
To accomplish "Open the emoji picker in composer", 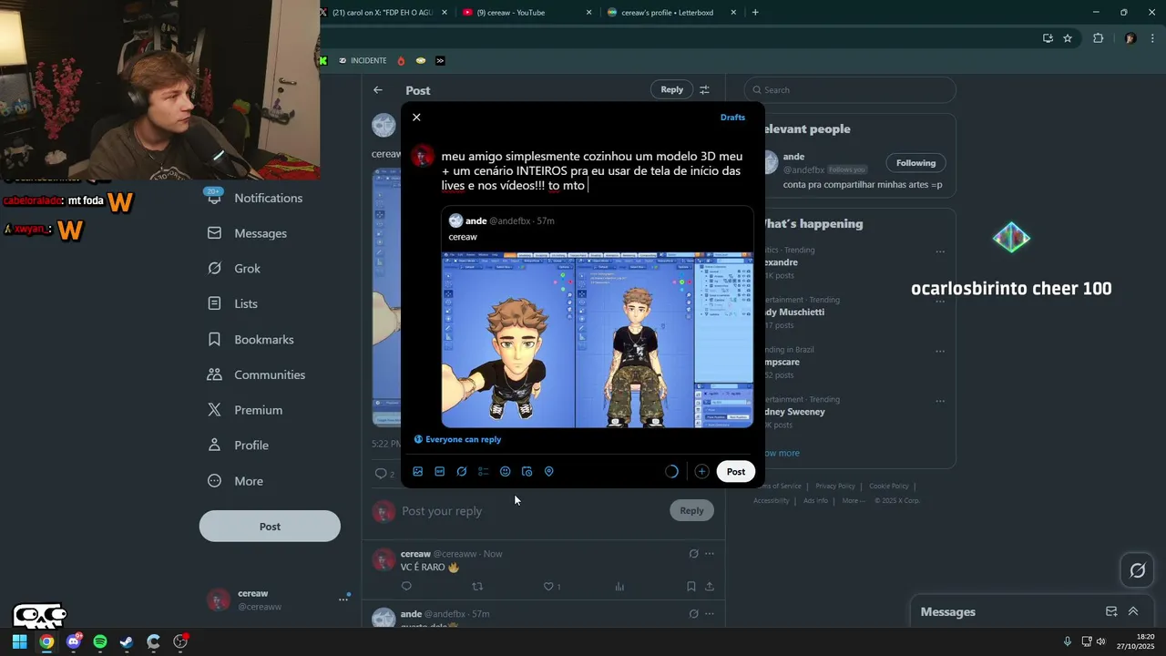I will (506, 472).
